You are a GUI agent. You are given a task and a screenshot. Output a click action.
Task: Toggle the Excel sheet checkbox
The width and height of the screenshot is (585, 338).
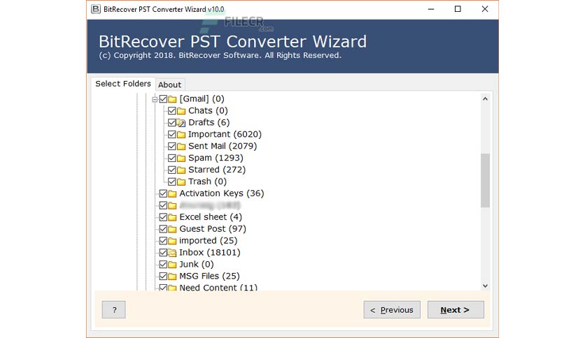pyautogui.click(x=163, y=217)
